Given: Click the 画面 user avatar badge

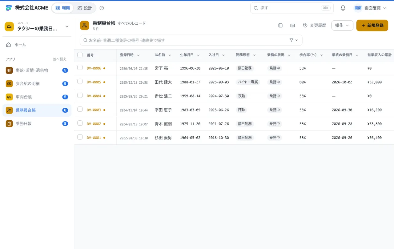Looking at the screenshot, I should coord(358,8).
